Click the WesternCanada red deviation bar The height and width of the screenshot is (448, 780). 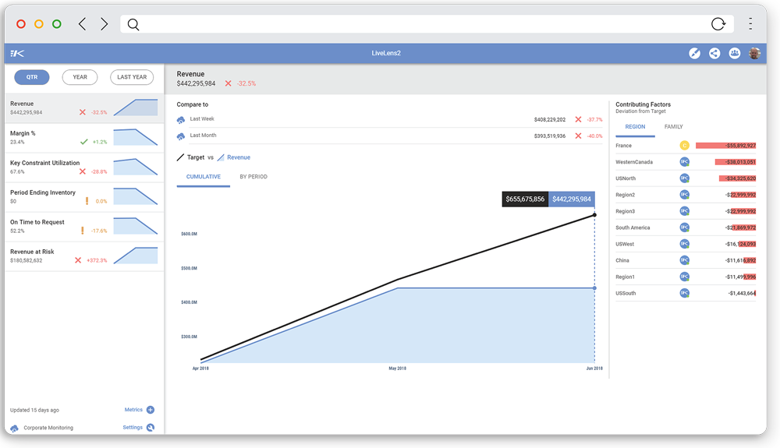coord(735,162)
